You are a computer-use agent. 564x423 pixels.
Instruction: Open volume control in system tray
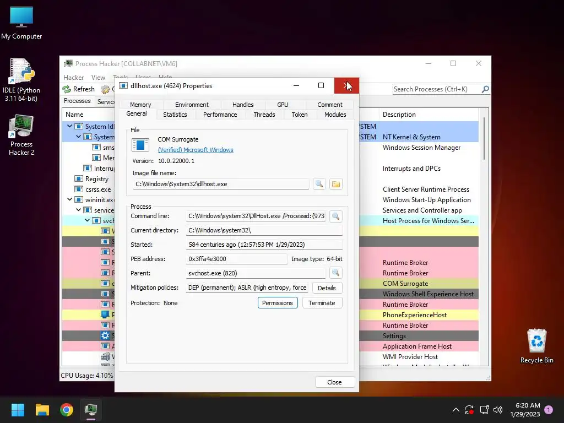(x=498, y=410)
